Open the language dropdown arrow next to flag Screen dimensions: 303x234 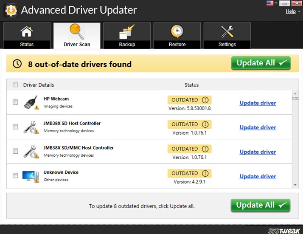pos(276,3)
